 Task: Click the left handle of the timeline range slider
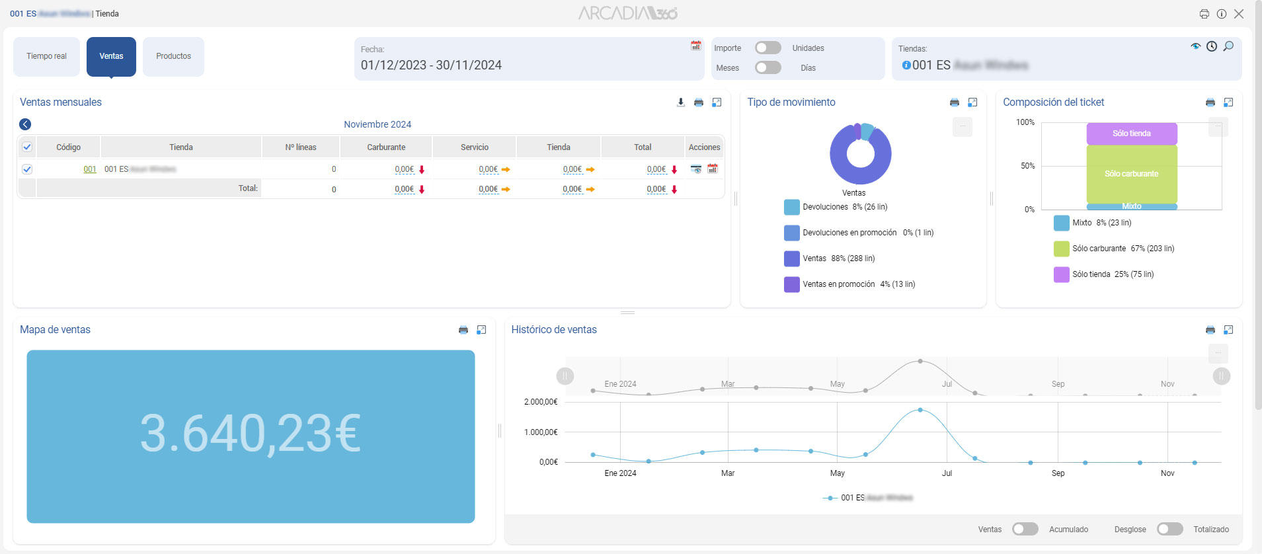coord(565,376)
